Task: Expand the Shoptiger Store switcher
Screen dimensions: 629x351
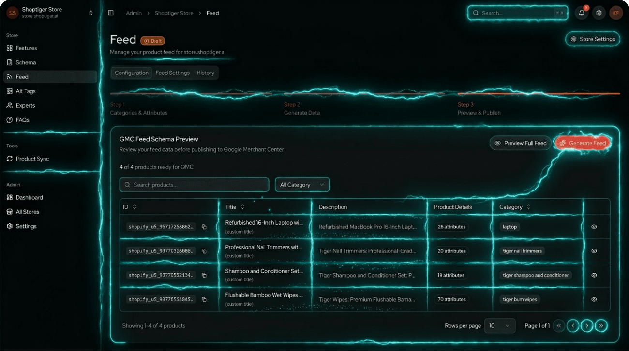Action: [90, 13]
